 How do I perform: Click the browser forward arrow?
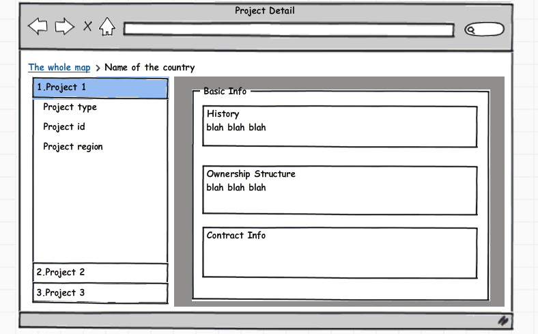65,27
